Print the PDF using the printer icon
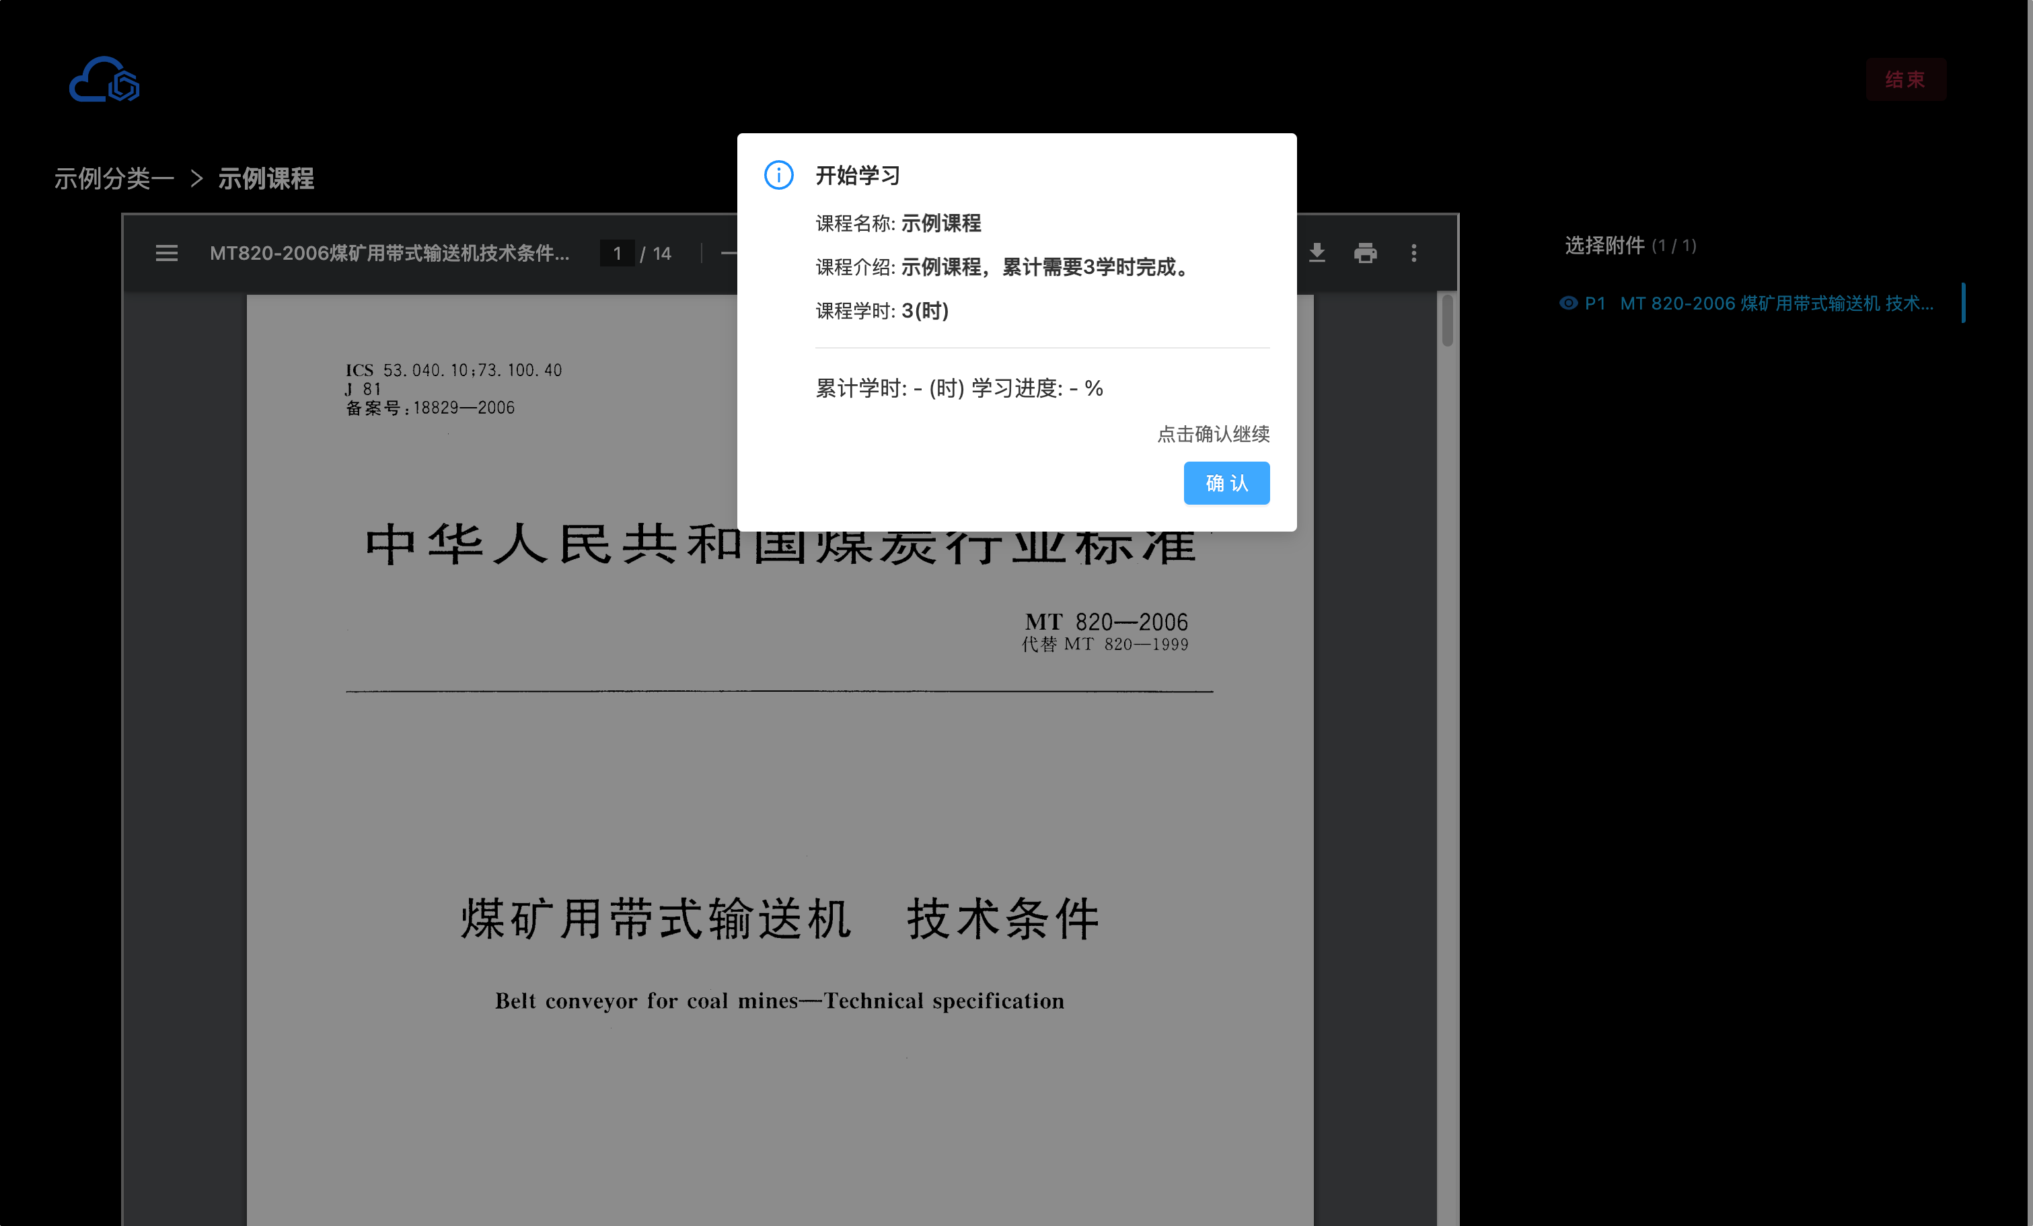This screenshot has width=2033, height=1226. tap(1366, 252)
